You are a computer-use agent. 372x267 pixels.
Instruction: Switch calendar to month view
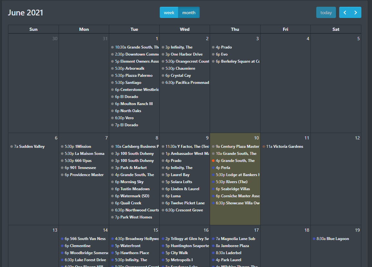tap(189, 13)
